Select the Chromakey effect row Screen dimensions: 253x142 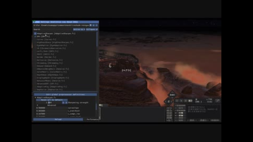pos(50,63)
